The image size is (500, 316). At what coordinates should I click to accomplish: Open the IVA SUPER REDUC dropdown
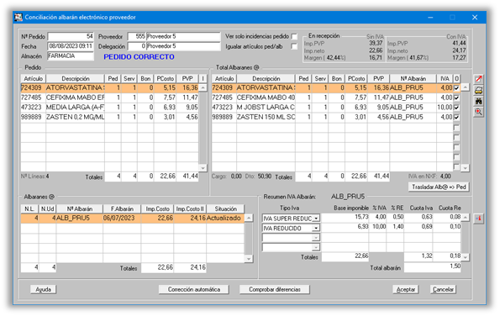click(316, 219)
